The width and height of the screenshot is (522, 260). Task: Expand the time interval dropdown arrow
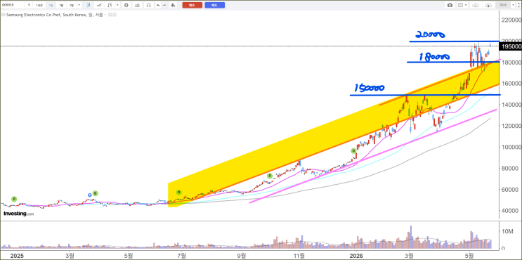point(79,5)
